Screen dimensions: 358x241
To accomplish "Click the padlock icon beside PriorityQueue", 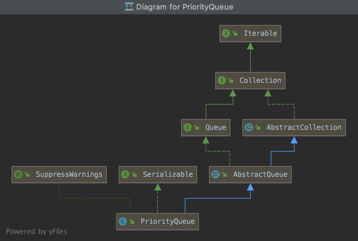I will point(131,221).
